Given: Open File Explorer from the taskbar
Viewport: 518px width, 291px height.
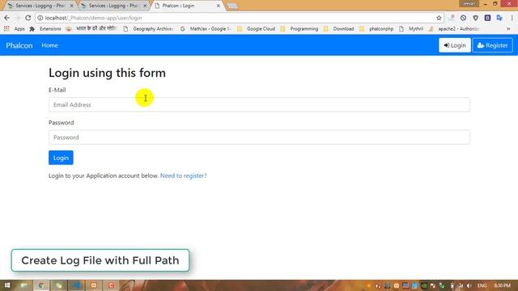Looking at the screenshot, I should click(x=24, y=285).
